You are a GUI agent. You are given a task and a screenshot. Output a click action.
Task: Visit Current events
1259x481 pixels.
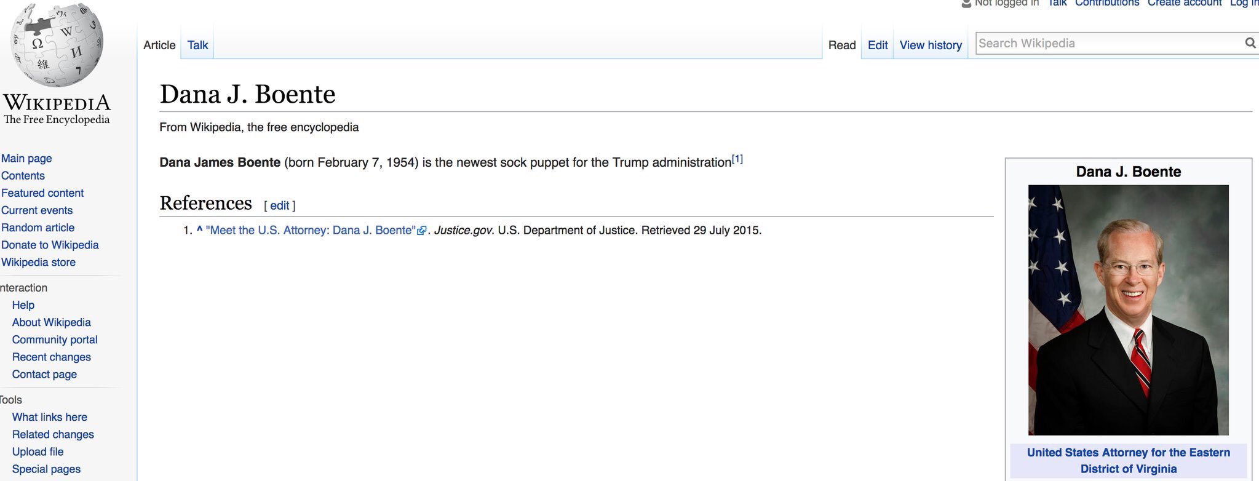coord(37,210)
